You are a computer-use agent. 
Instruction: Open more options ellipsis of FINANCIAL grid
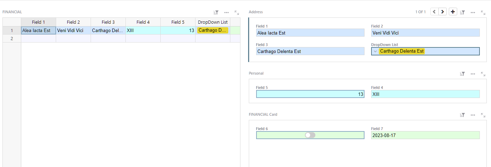coord(227,12)
